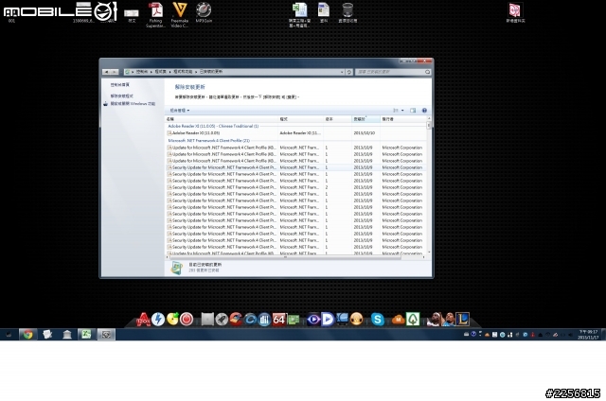This screenshot has height=401, width=606.
Task: Click the vertical scrollbar down arrow
Action: tap(429, 253)
